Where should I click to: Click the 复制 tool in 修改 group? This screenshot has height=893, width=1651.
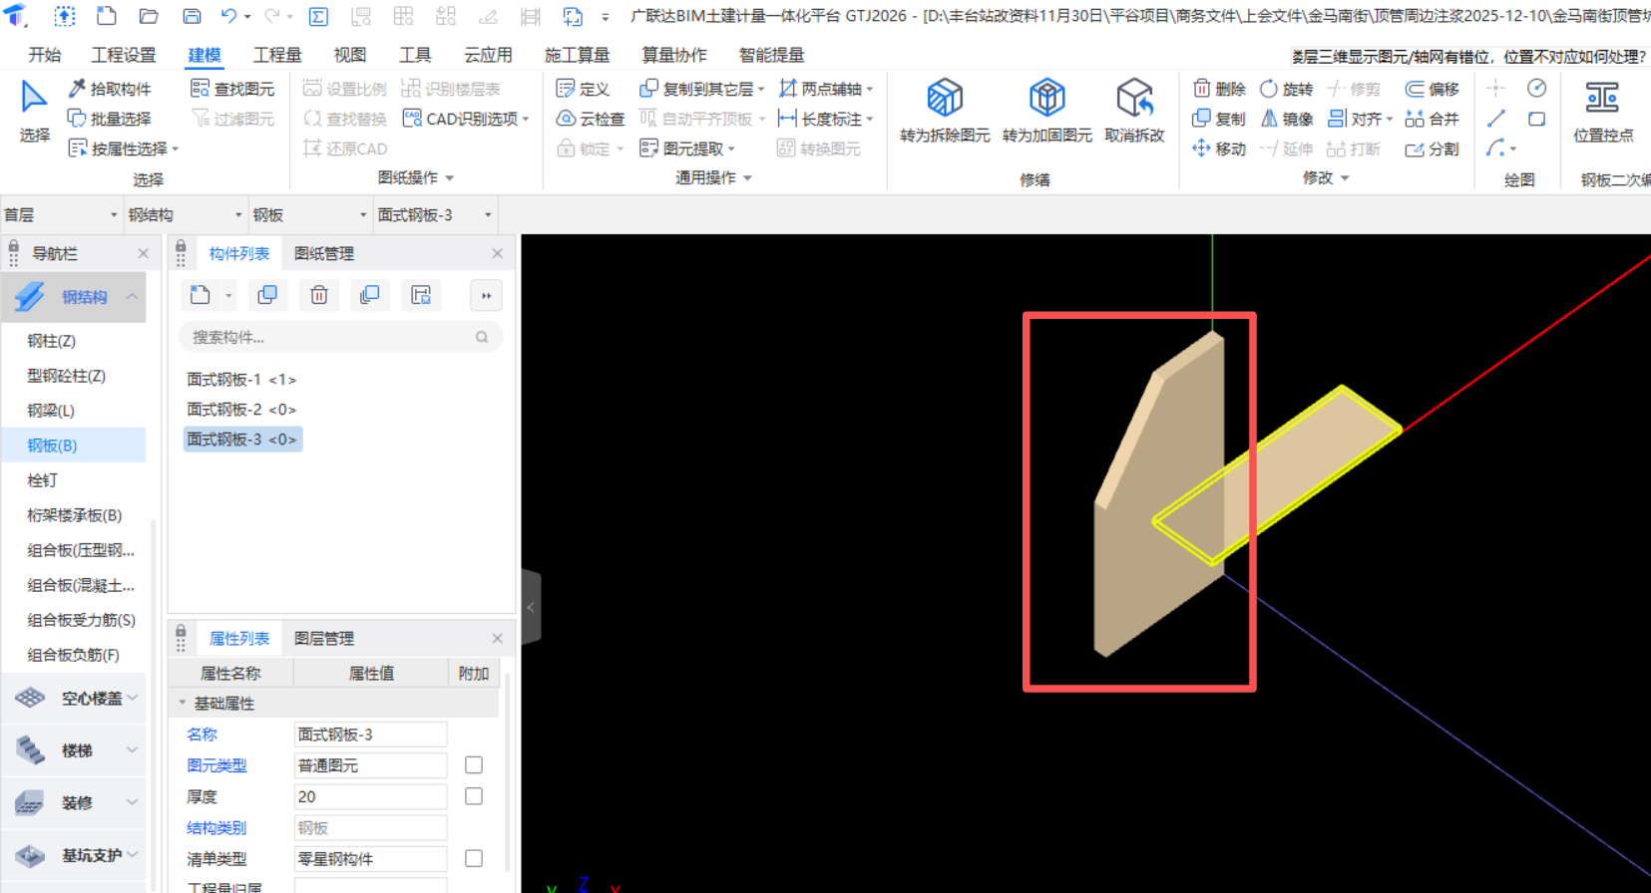point(1219,119)
